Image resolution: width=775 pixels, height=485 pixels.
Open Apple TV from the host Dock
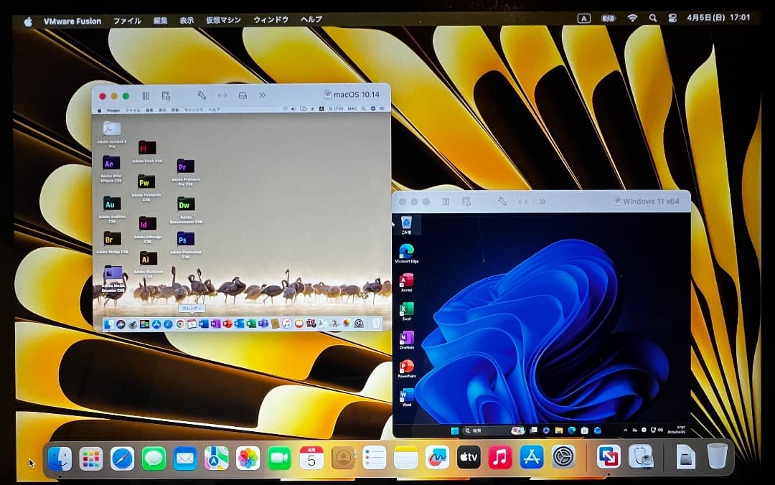[468, 458]
